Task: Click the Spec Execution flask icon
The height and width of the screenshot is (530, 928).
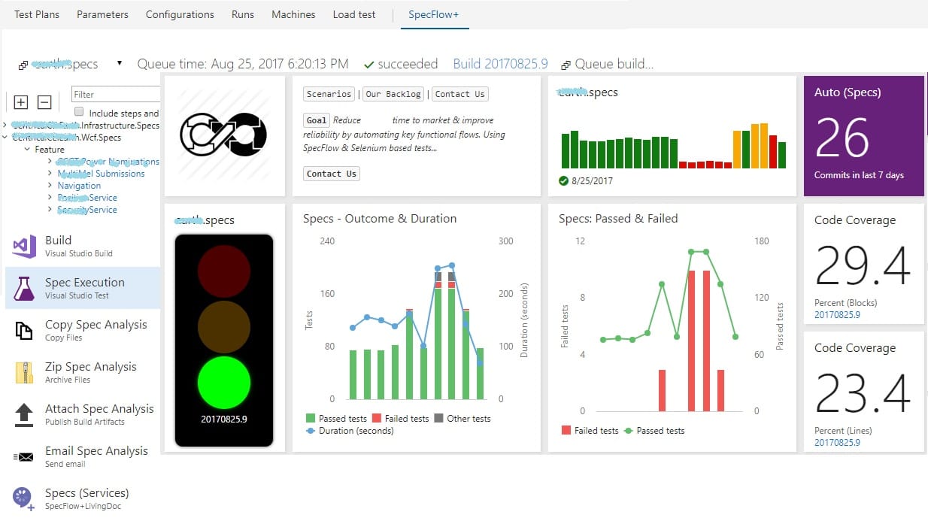Action: pos(24,289)
